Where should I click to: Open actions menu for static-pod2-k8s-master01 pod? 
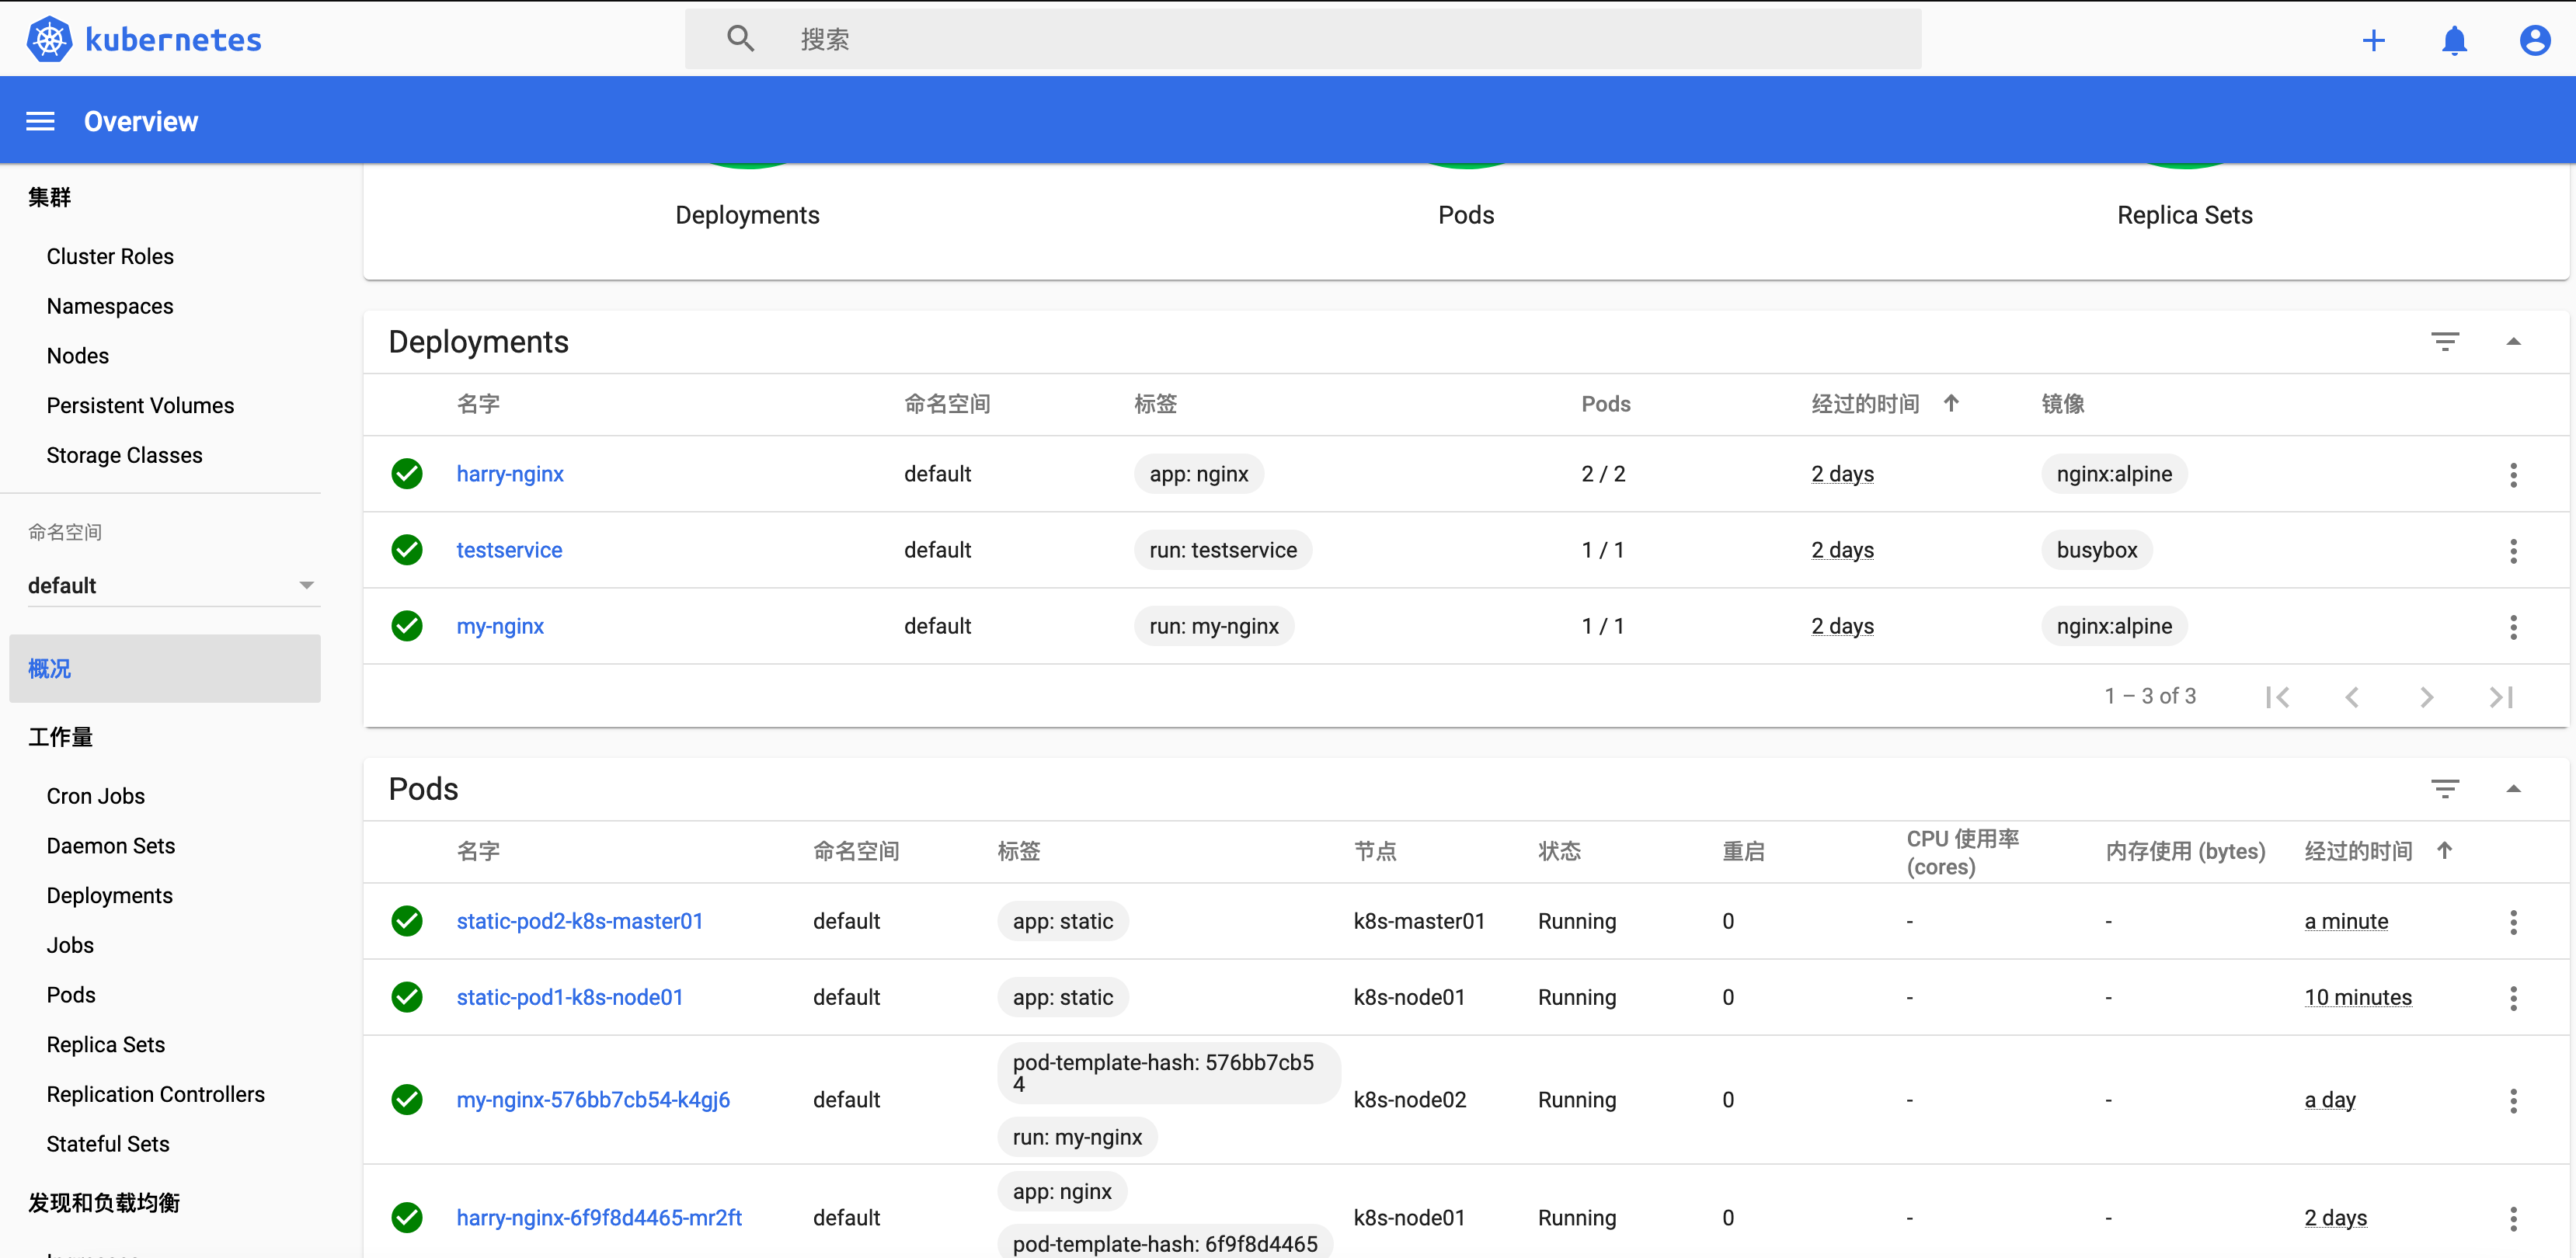(2513, 921)
